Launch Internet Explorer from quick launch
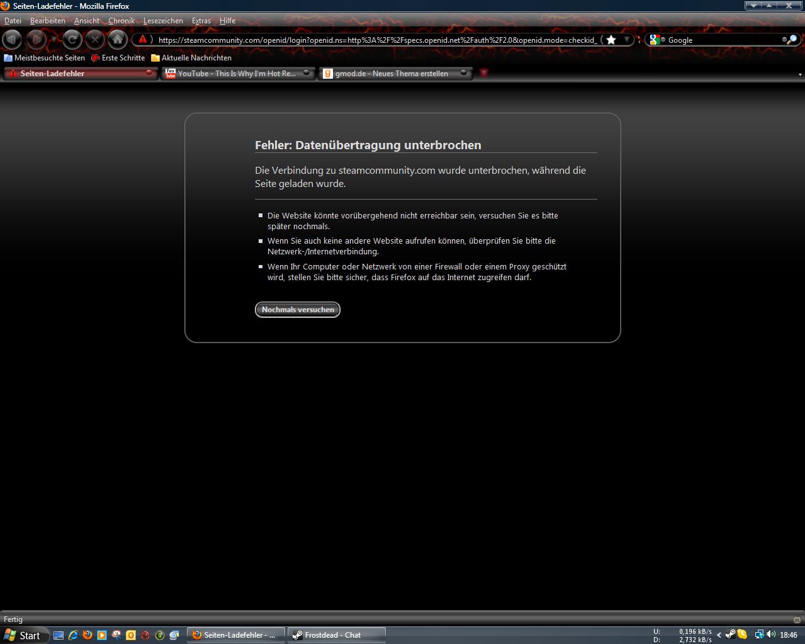Screen dimensions: 805x644 pyautogui.click(x=73, y=635)
